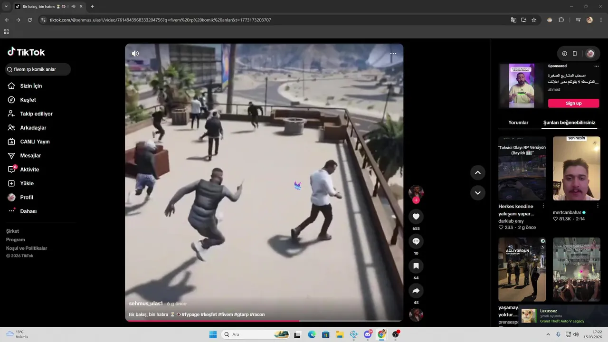Click the search field with fivem rp komik anlar
The height and width of the screenshot is (342, 608).
(x=38, y=69)
